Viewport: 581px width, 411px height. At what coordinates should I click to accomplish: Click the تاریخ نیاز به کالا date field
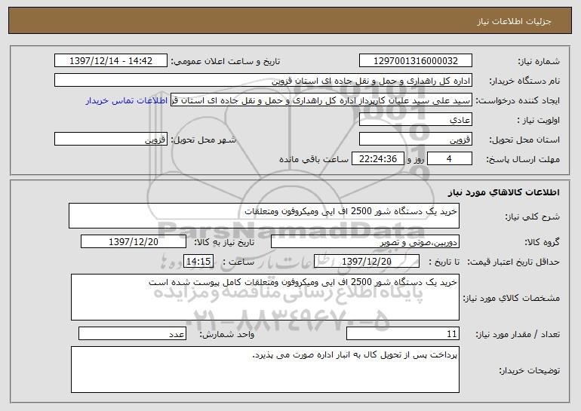pyautogui.click(x=134, y=242)
